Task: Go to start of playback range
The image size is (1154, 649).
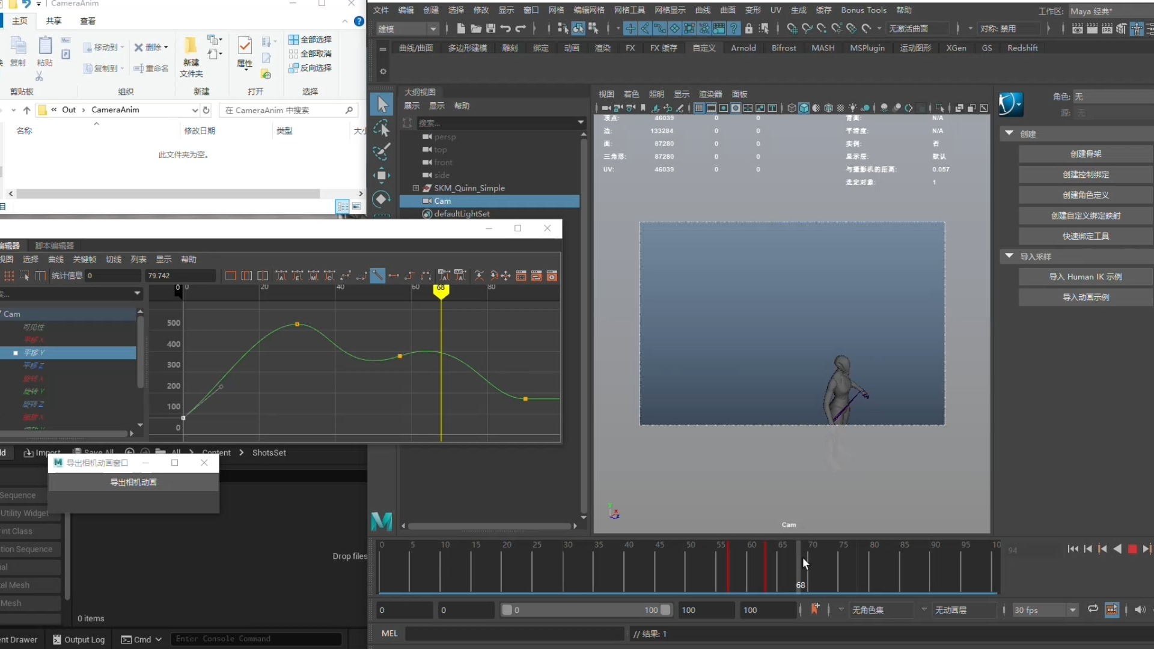Action: [1073, 549]
